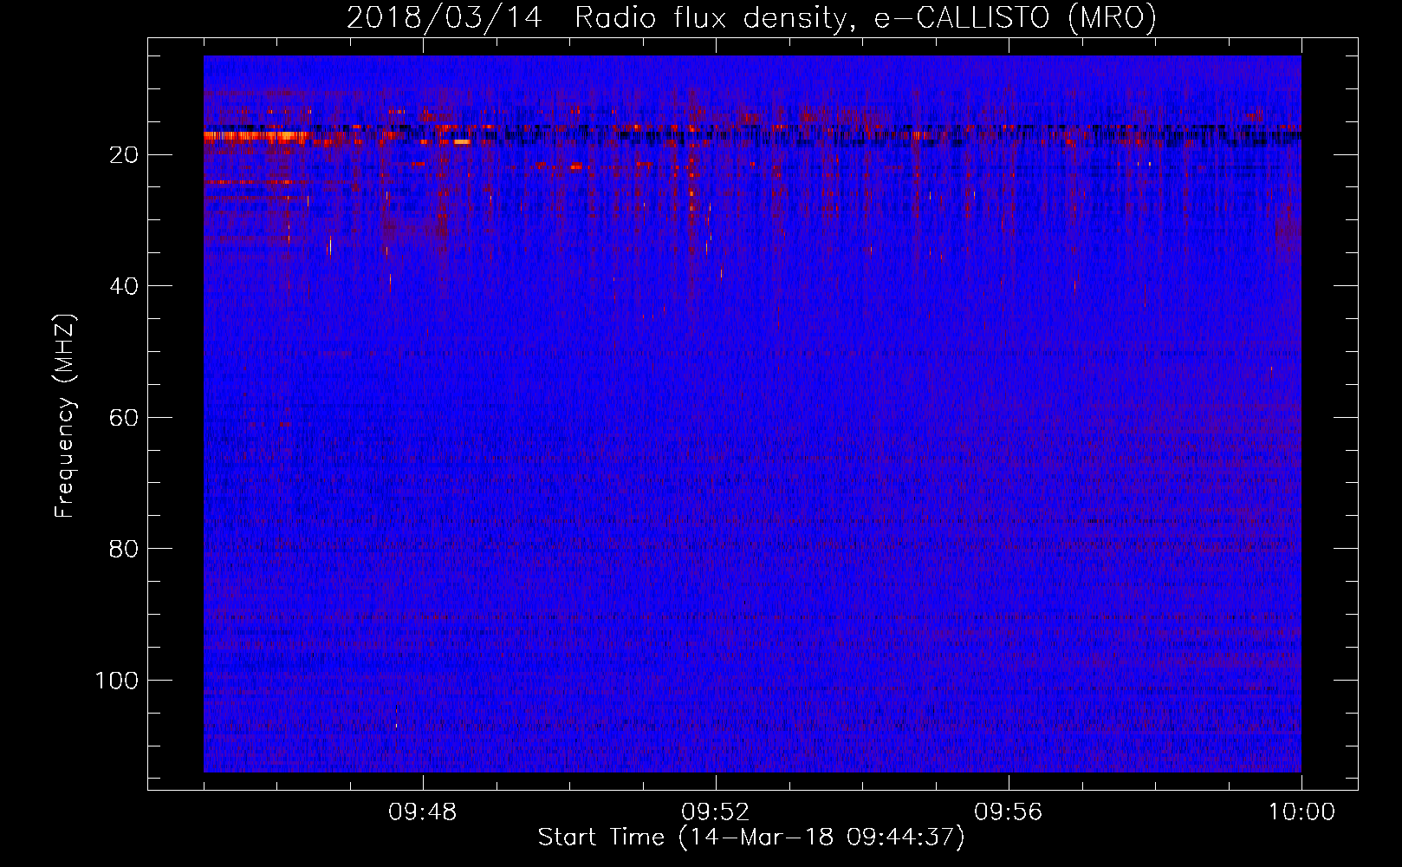Click the 100 MHz frequency tick label
The image size is (1402, 867).
click(117, 681)
